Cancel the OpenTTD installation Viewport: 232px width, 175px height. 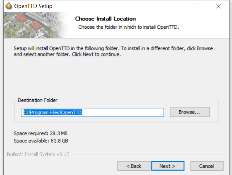point(207,166)
